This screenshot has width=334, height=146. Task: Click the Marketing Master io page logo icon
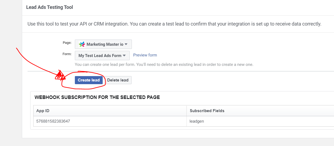[82, 44]
